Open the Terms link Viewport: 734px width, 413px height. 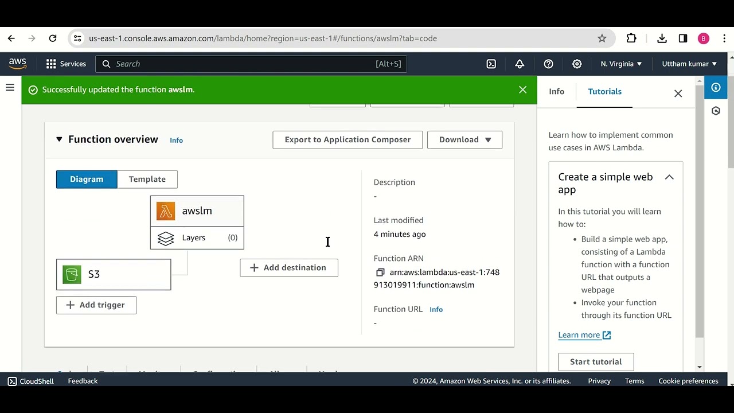(634, 381)
